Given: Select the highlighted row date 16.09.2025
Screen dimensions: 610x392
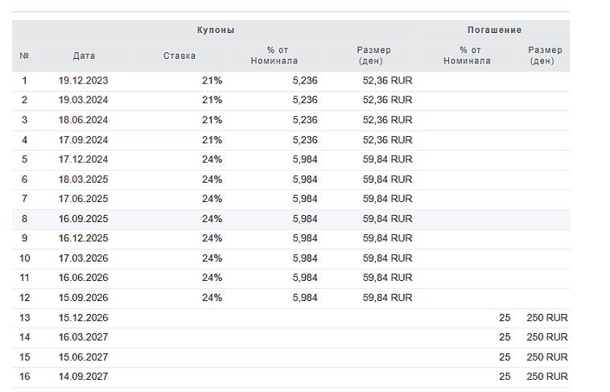Looking at the screenshot, I should point(83,219).
